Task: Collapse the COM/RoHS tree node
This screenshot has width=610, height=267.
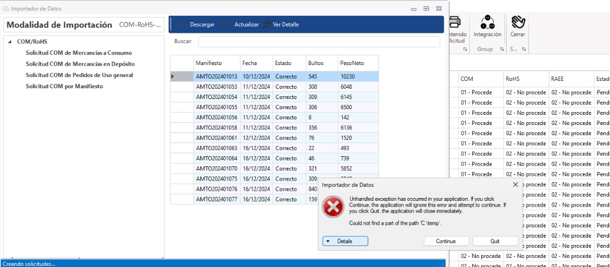Action: click(10, 42)
